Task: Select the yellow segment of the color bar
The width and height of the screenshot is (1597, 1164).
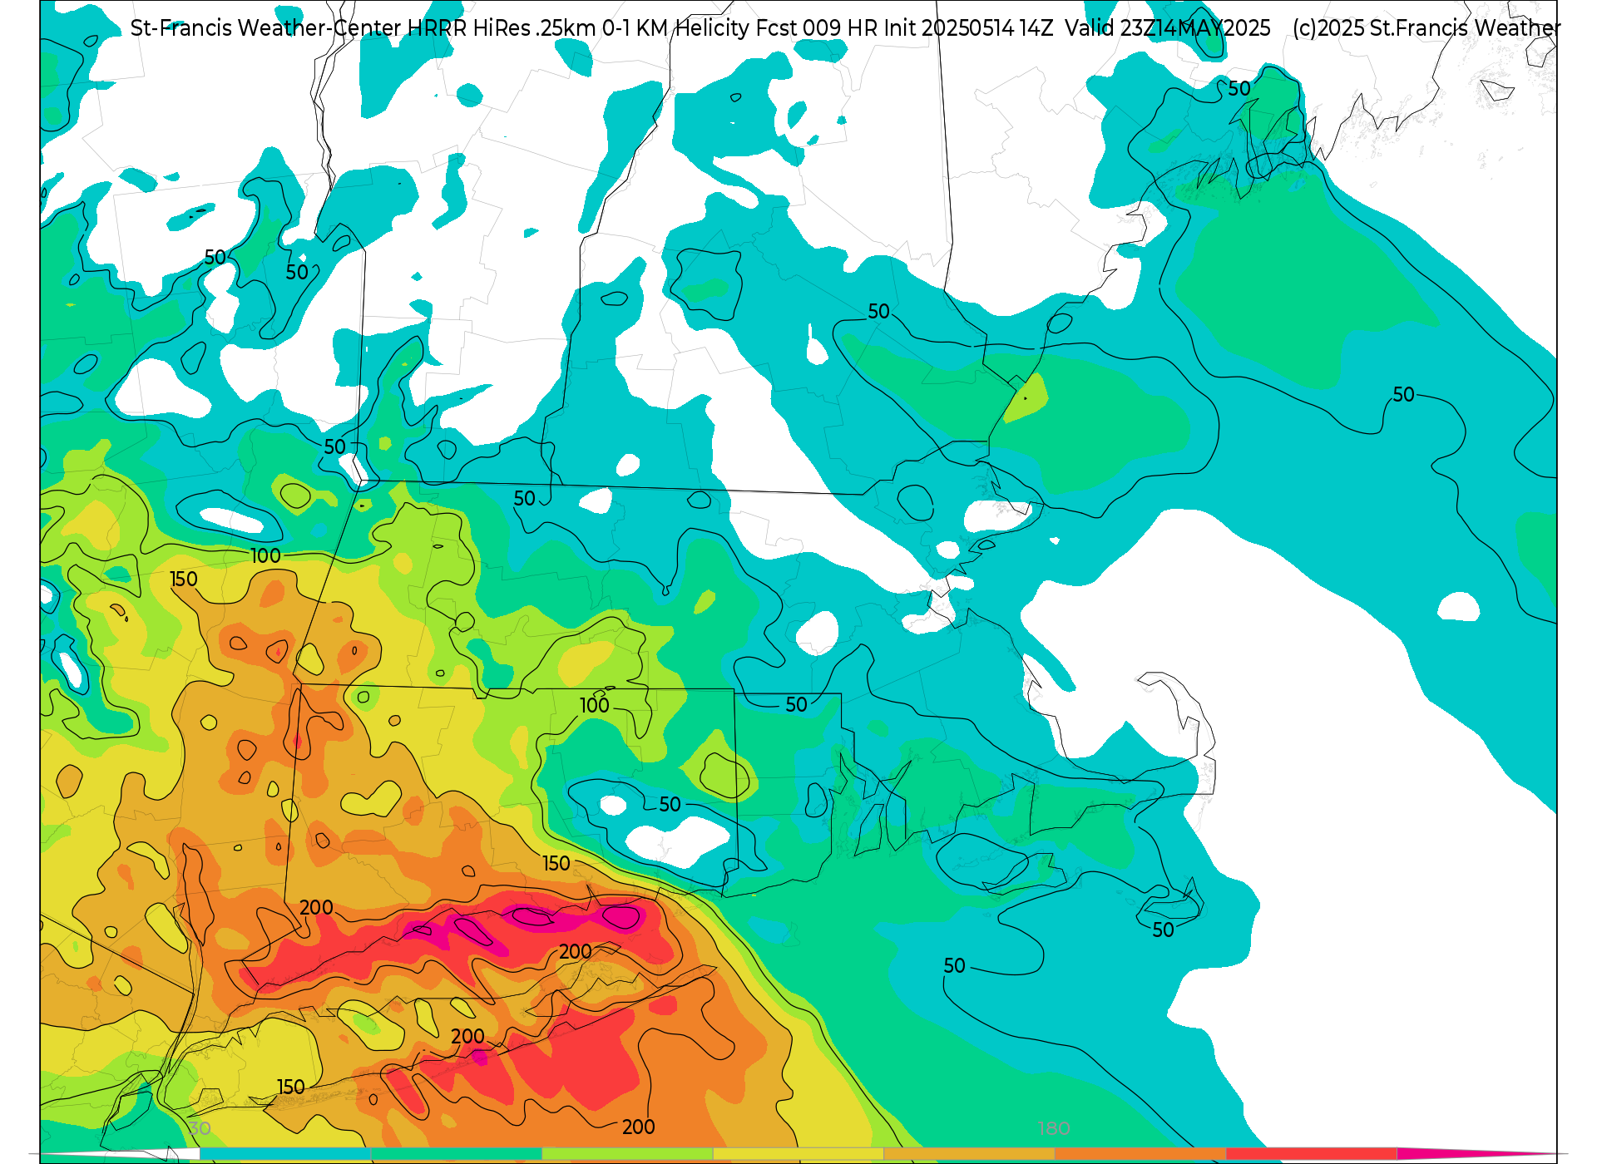Action: pos(798,1154)
